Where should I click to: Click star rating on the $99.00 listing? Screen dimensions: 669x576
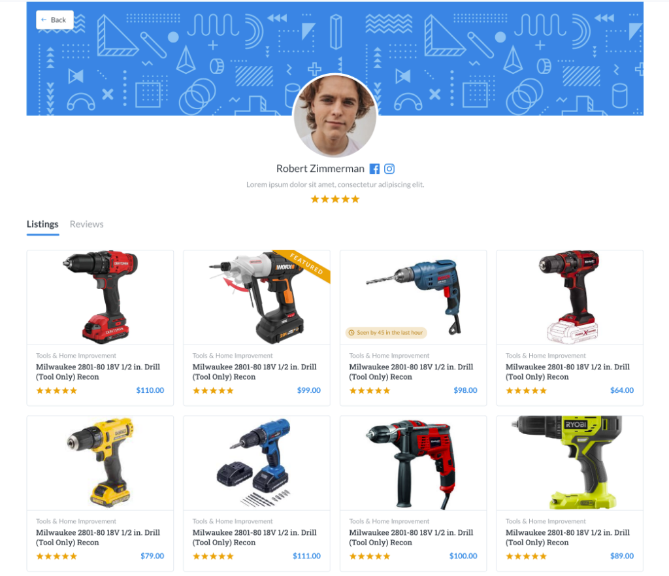tap(213, 391)
